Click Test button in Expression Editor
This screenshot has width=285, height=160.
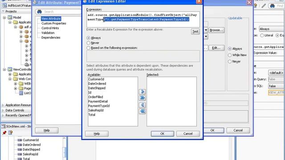(x=195, y=32)
